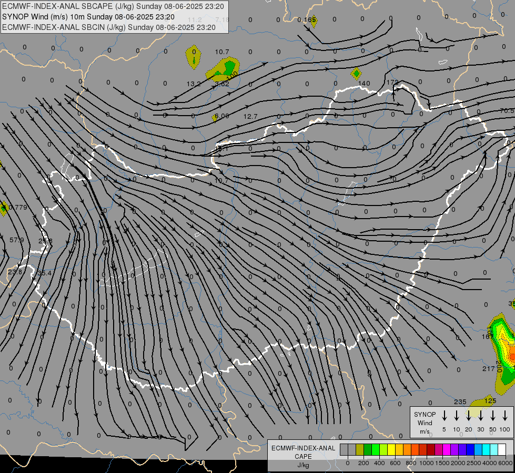Click the 70.5 value at right edge

[507, 111]
